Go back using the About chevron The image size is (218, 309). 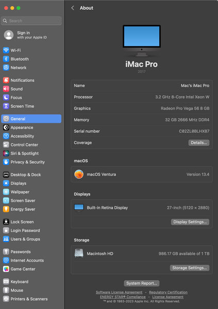[73, 8]
